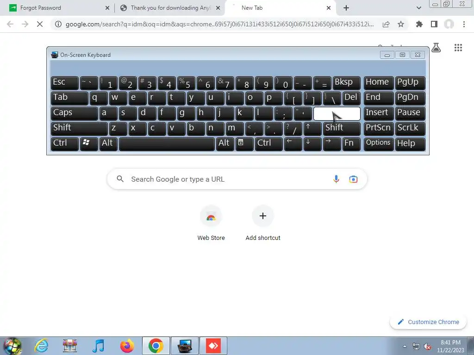Viewport: 474px width, 355px height.
Task: Search by image with Google Lens
Action: coord(353,179)
